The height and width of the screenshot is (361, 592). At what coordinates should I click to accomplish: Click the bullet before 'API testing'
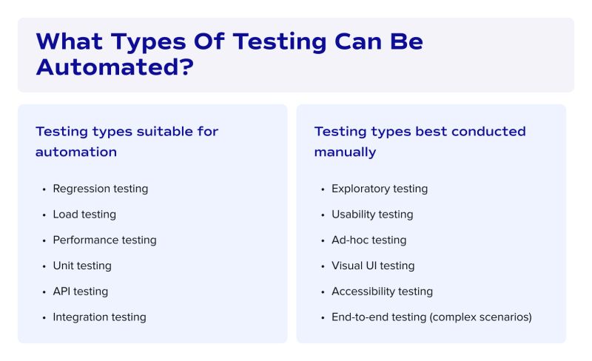pyautogui.click(x=44, y=292)
